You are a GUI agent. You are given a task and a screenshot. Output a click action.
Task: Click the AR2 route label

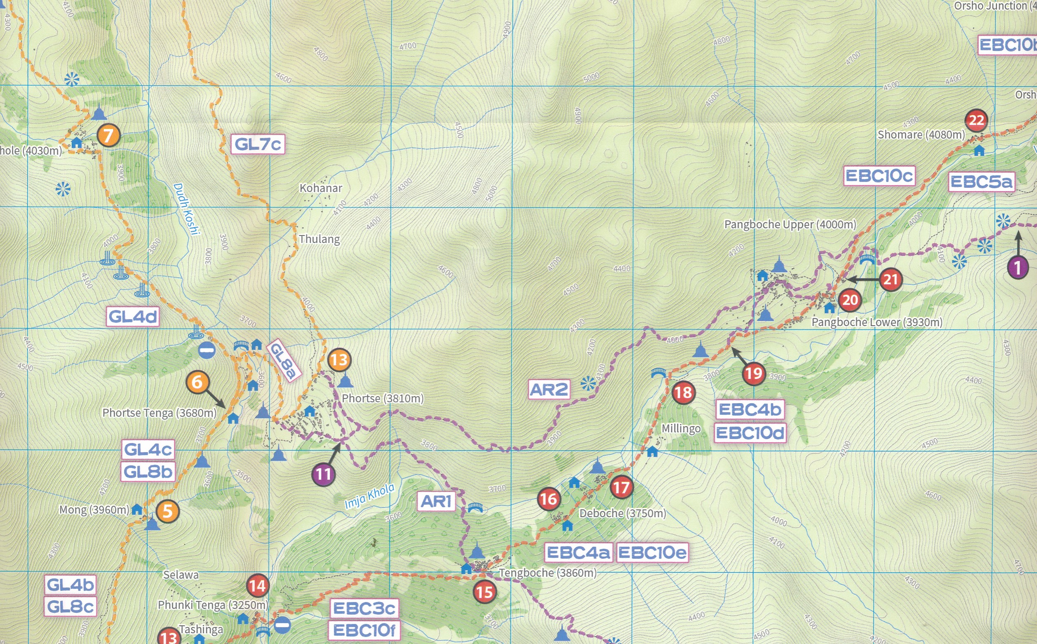[x=549, y=389]
